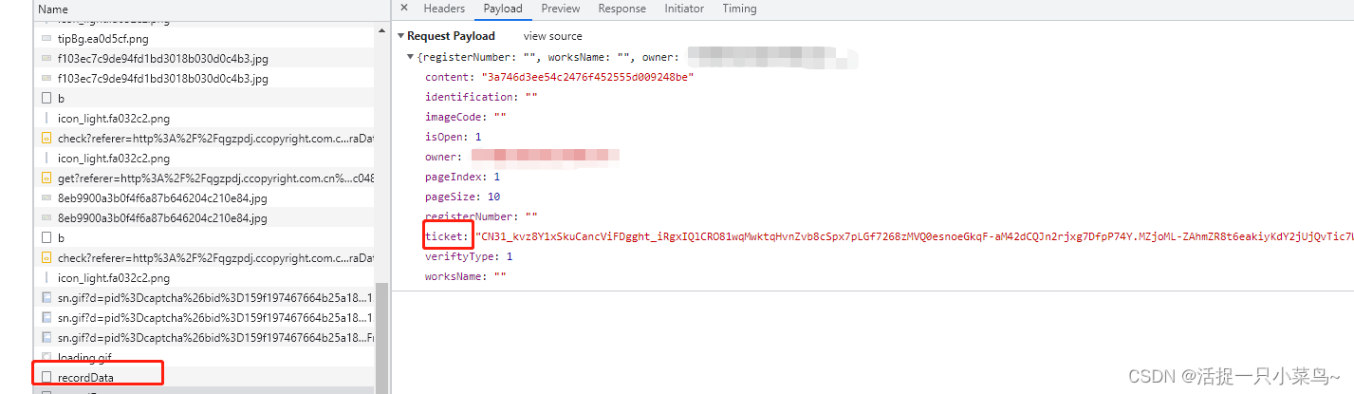Image resolution: width=1354 pixels, height=394 pixels.
Task: Close the request details panel
Action: tap(404, 9)
